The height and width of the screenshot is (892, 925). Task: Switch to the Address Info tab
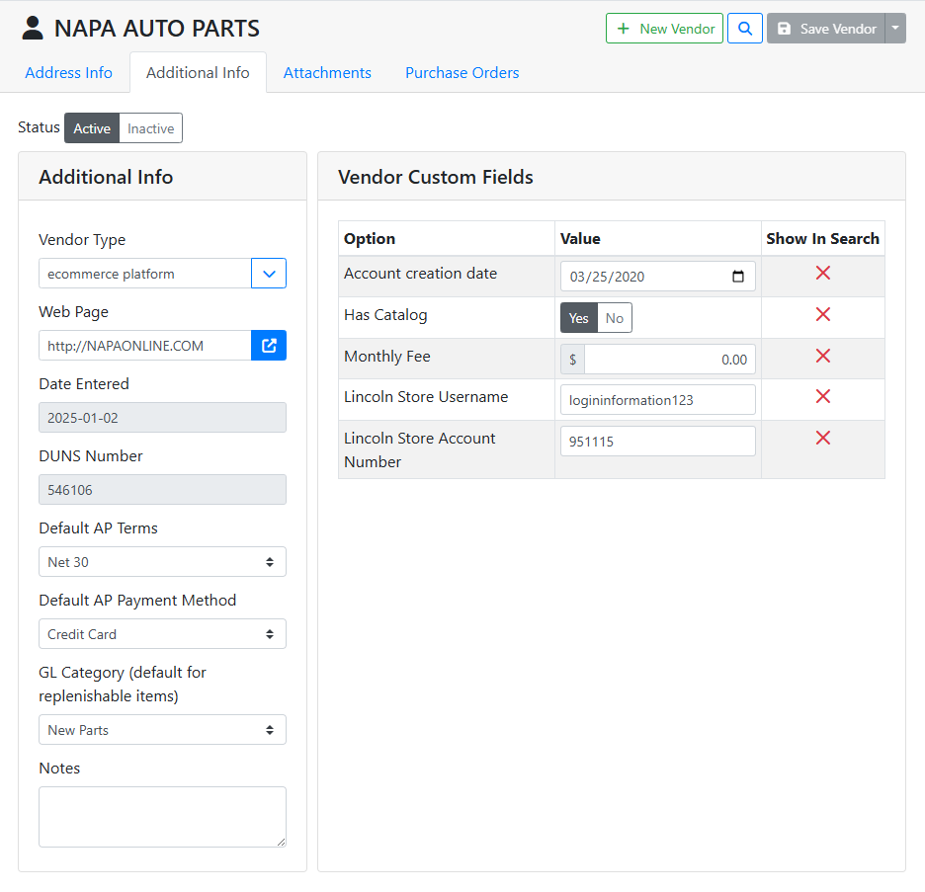pyautogui.click(x=68, y=73)
